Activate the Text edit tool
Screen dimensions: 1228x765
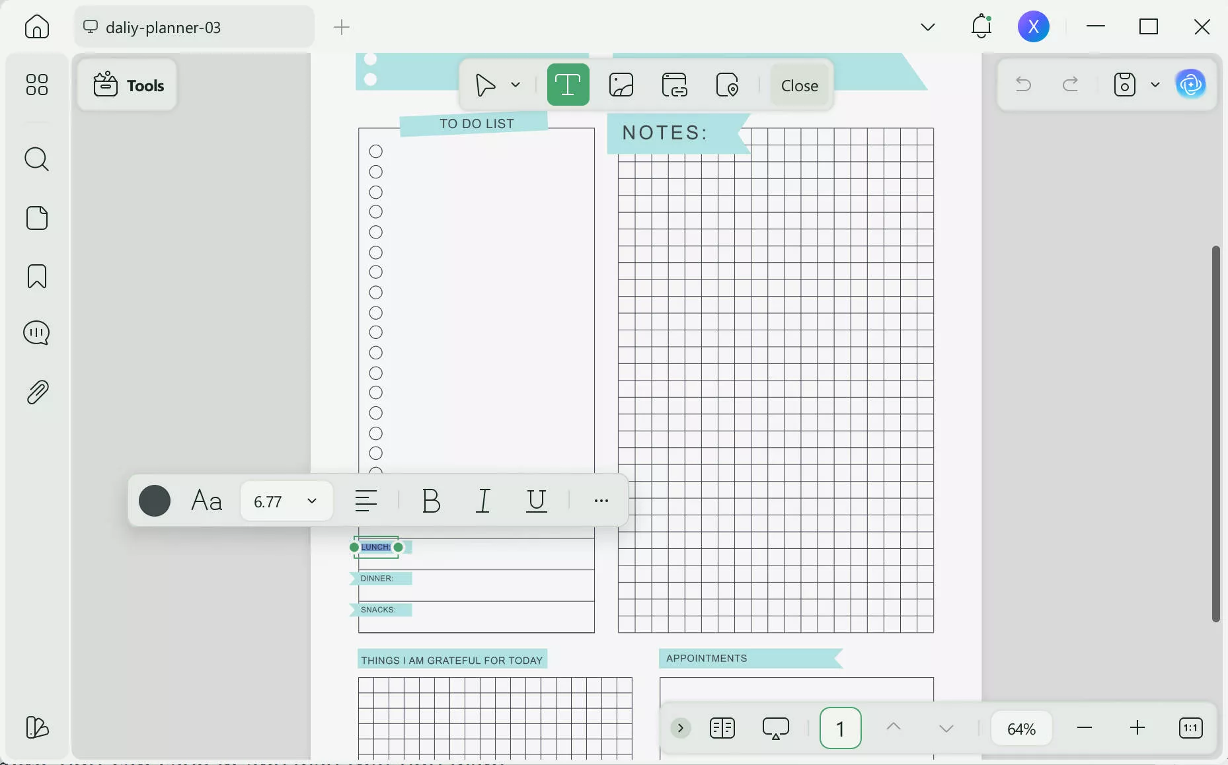point(568,85)
